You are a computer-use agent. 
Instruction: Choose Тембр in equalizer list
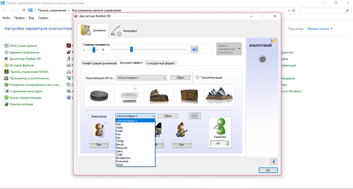(135, 141)
